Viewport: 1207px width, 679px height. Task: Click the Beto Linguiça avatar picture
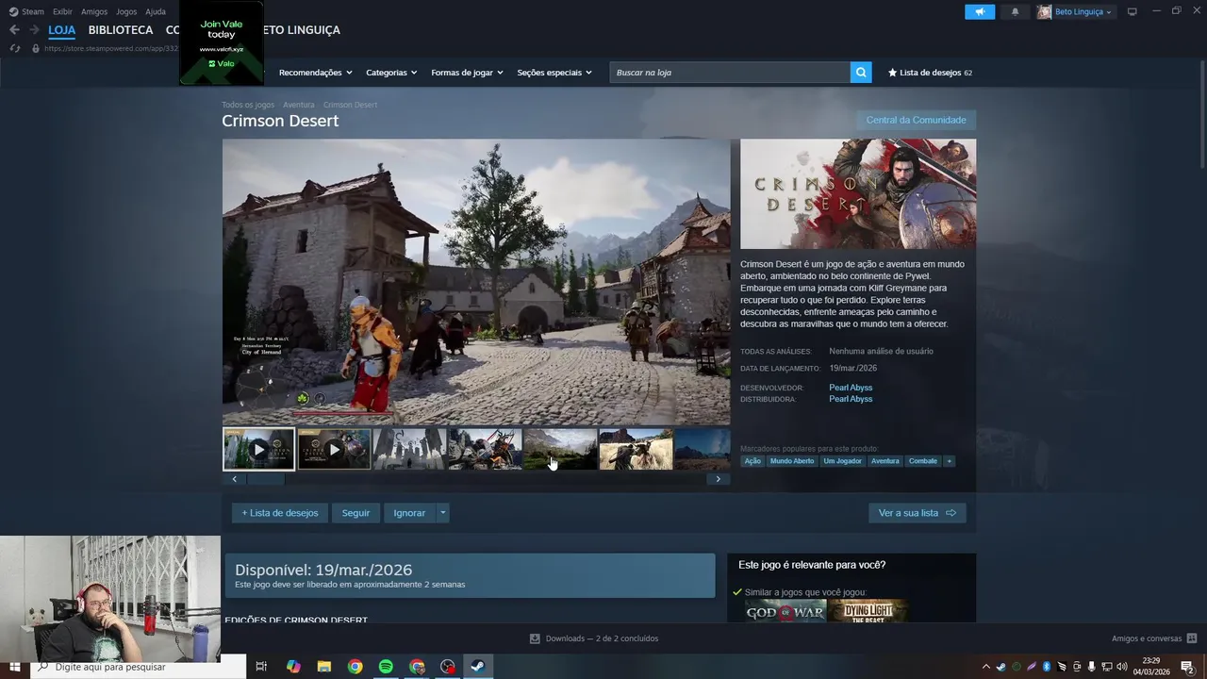coord(1044,11)
